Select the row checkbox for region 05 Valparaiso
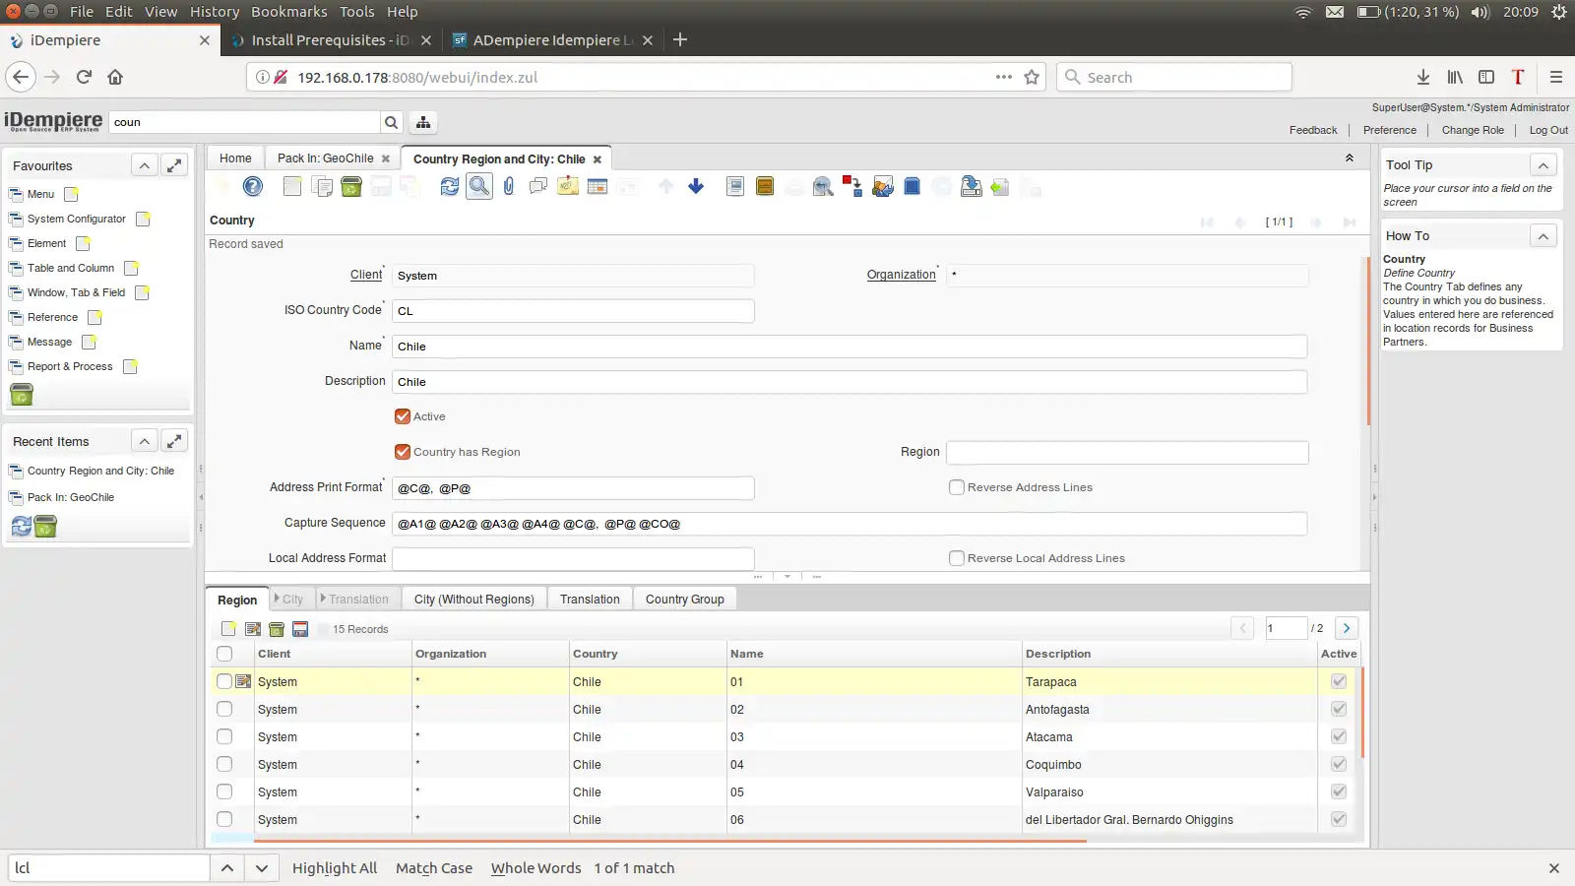The image size is (1575, 886). 224,791
